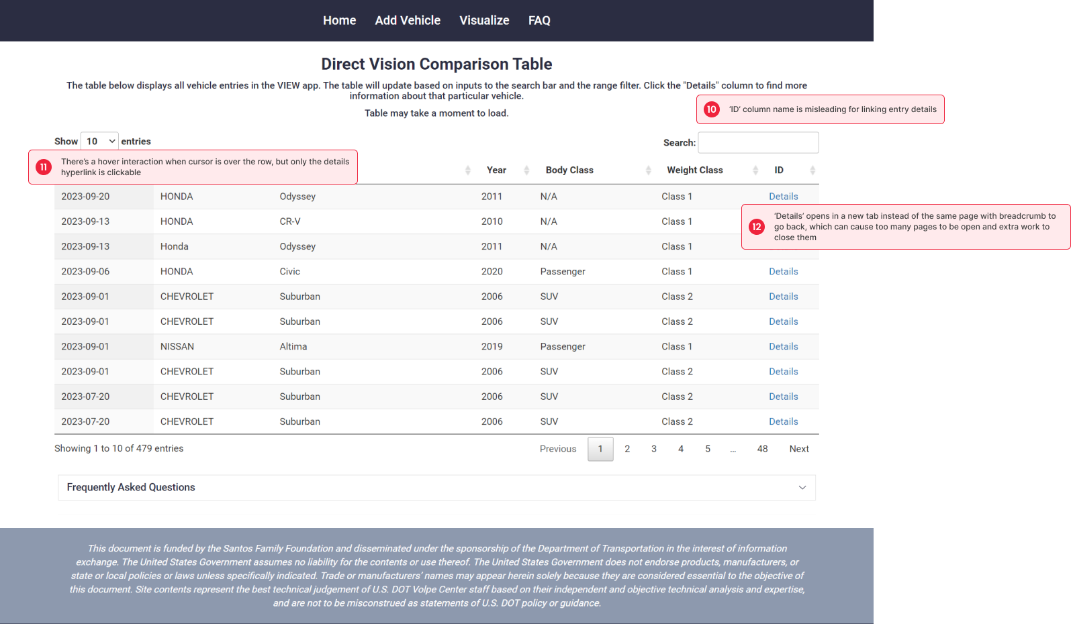Click red annotation marker 12

pyautogui.click(x=757, y=227)
